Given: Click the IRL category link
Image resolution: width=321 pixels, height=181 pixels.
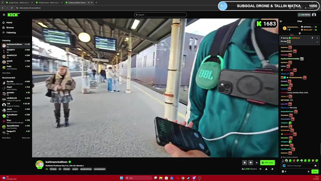Looking at the screenshot, I should tap(47, 169).
